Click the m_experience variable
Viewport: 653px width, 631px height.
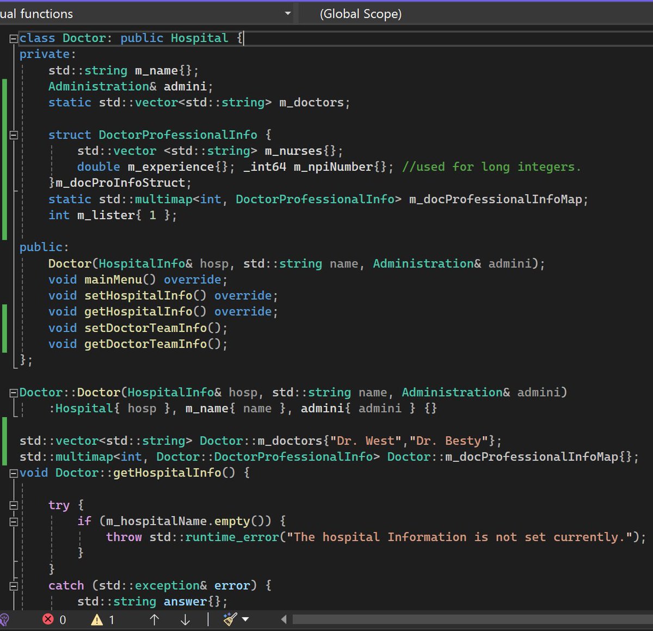coord(171,167)
